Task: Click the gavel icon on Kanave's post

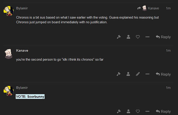Action: click(x=118, y=74)
